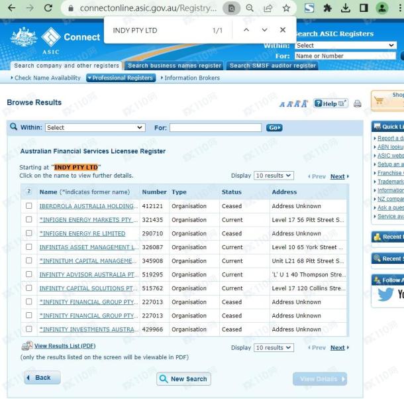The image size is (404, 399).
Task: Select Search SMSF auditor register tab
Action: (x=273, y=66)
